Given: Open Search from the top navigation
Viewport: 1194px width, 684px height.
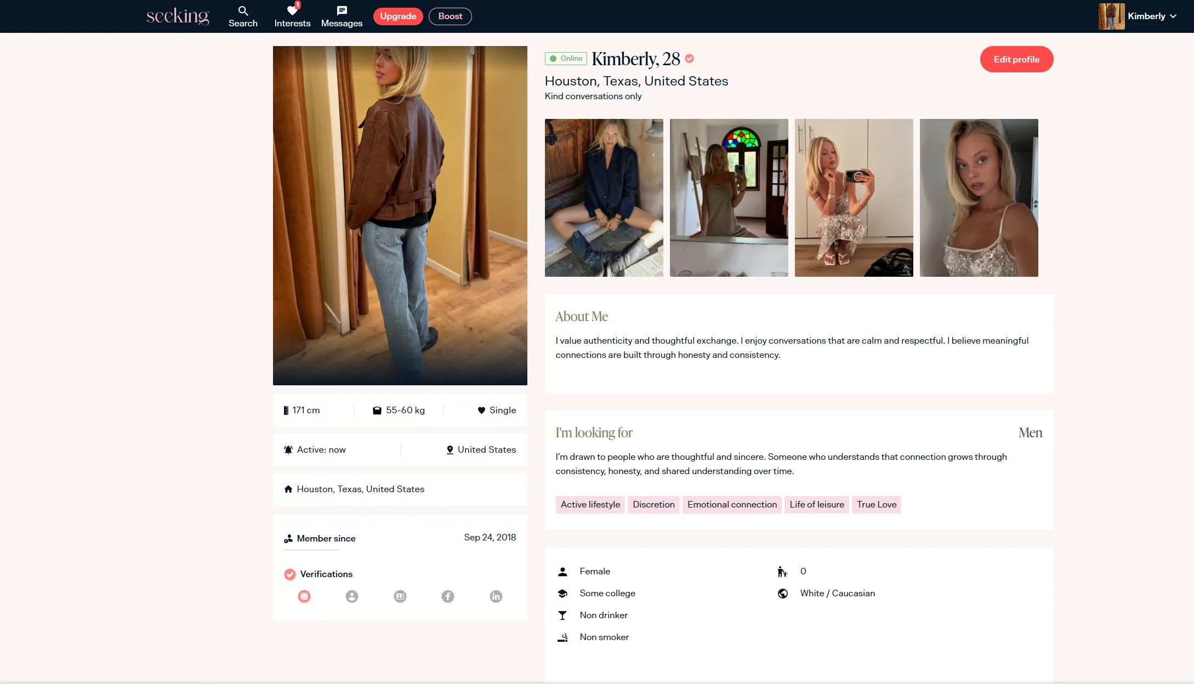Looking at the screenshot, I should (243, 16).
